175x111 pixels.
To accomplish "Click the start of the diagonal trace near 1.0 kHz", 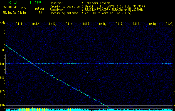I will [6, 45].
